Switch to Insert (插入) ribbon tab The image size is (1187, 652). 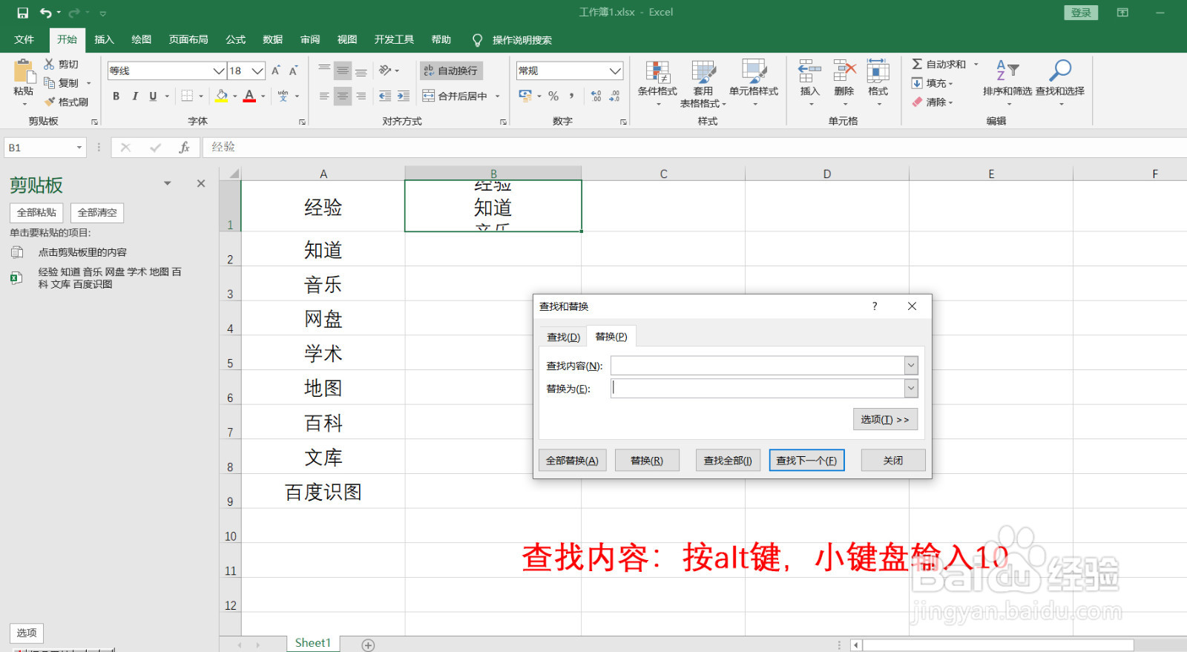[104, 40]
